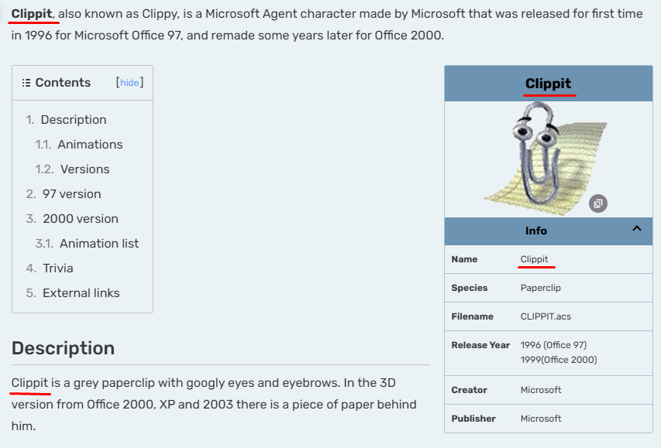Screen dimensions: 661x448
Task: Click the Release Year label
Action: pyautogui.click(x=480, y=345)
